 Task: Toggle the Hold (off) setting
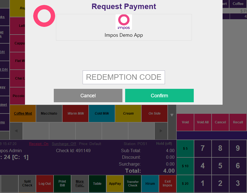click(x=164, y=143)
